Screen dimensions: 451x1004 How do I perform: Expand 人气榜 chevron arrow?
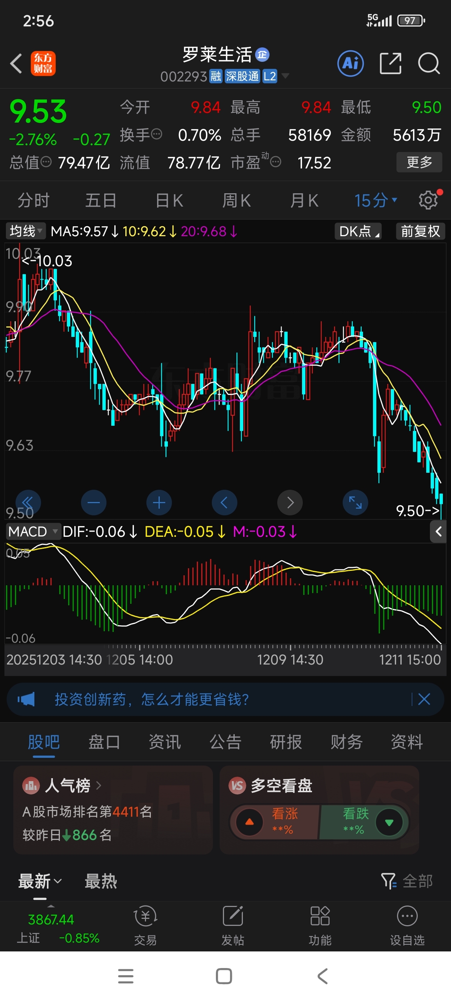coord(98,785)
